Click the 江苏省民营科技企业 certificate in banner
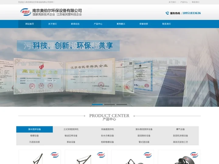Image resolution: width=219 pixels, height=164 pixels. 90,76
